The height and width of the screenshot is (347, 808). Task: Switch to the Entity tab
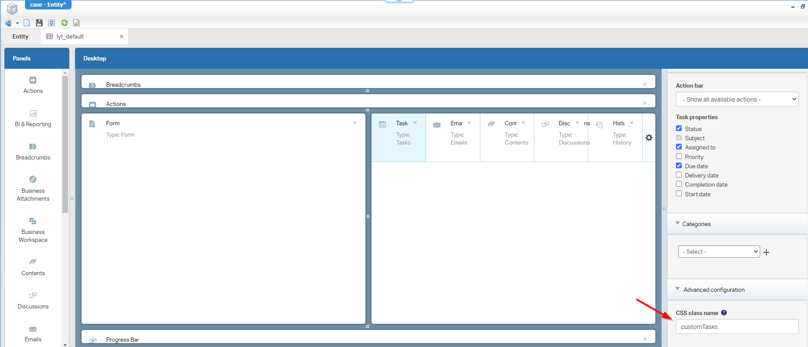[21, 37]
